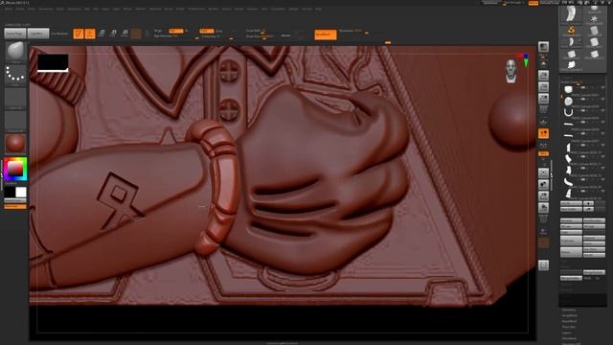Screen dimensions: 613x345
Task: Open the Tool menu in menu bar
Action: pyautogui.click(x=264, y=9)
